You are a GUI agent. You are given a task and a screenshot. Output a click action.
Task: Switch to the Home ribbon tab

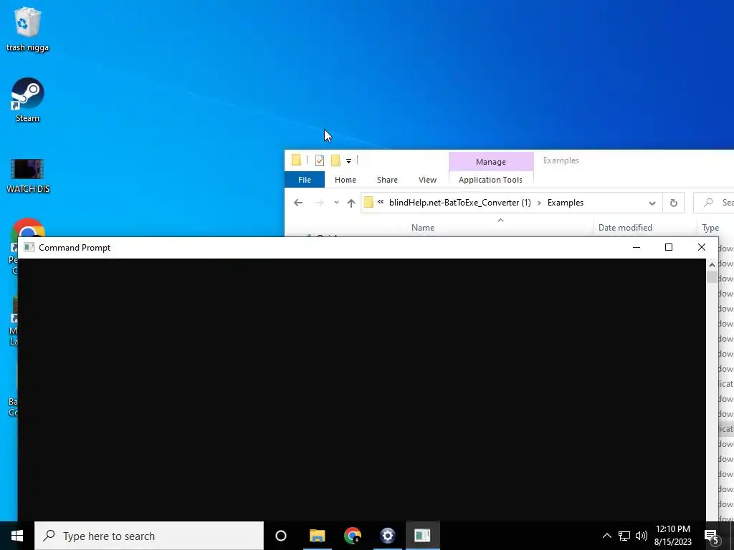coord(345,180)
